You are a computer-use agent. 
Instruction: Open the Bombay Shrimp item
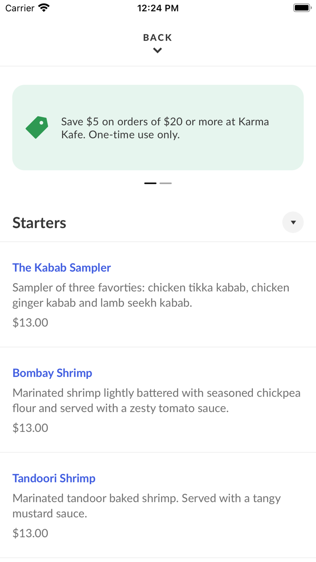[x=52, y=373]
